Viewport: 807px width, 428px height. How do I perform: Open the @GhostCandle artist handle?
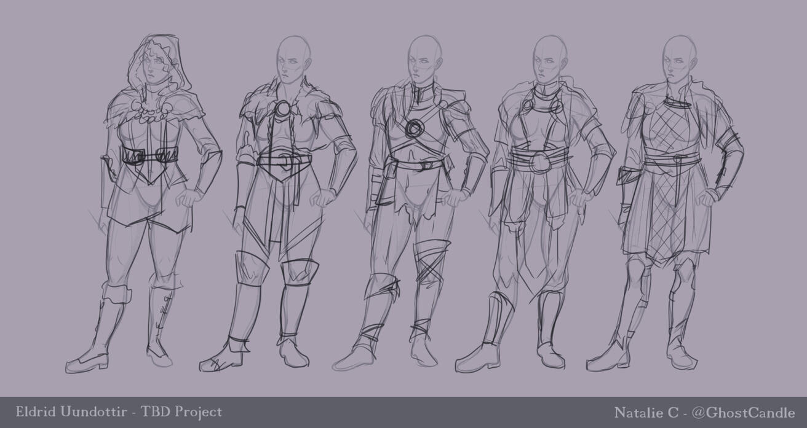coord(743,413)
